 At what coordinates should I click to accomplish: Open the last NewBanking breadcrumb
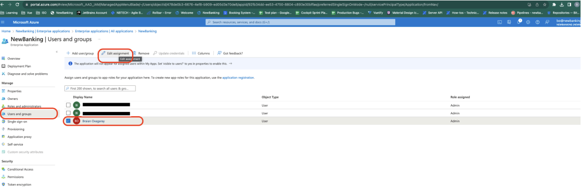pos(147,31)
